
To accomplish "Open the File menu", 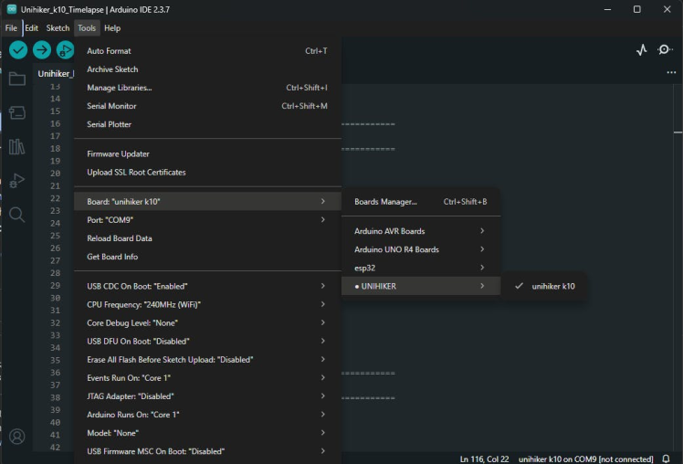I will pos(11,28).
